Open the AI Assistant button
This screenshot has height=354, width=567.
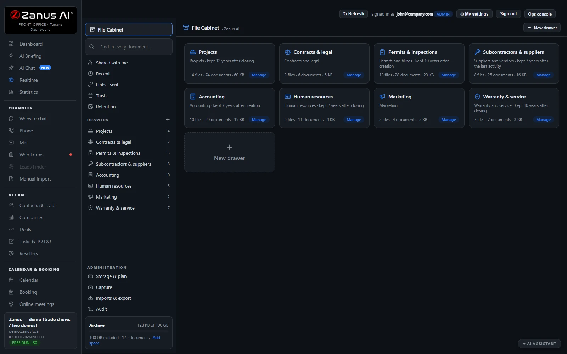[539, 344]
